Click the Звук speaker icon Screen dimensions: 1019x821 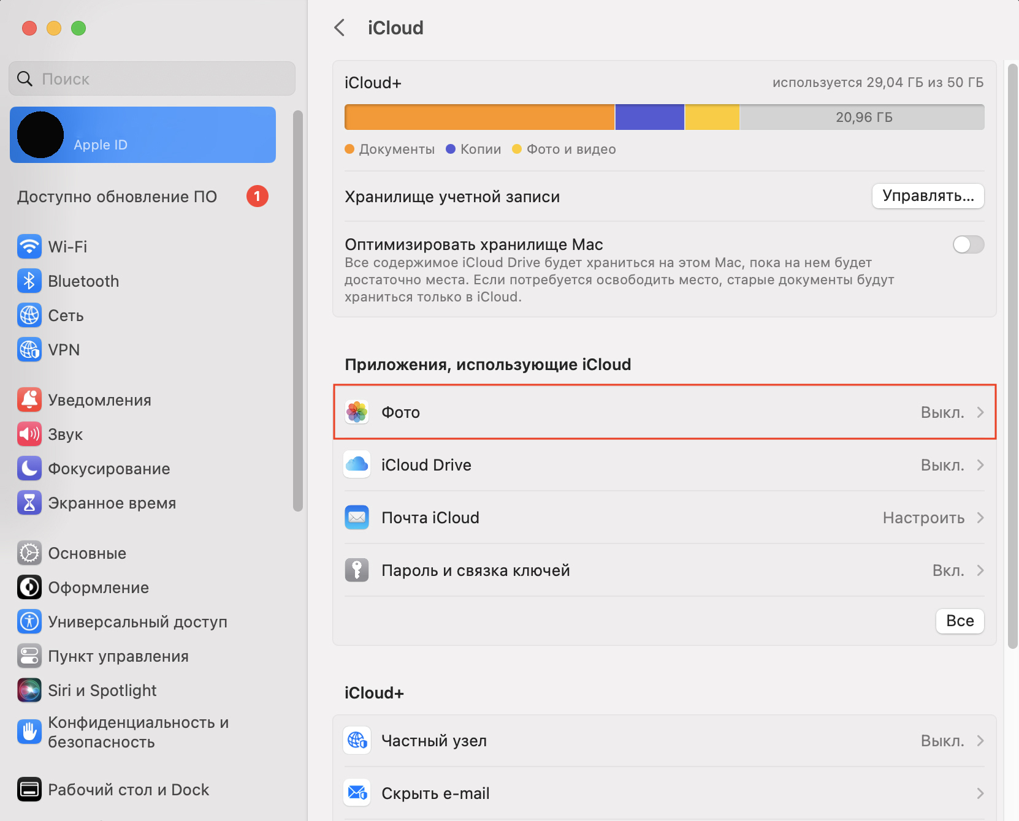(x=29, y=434)
